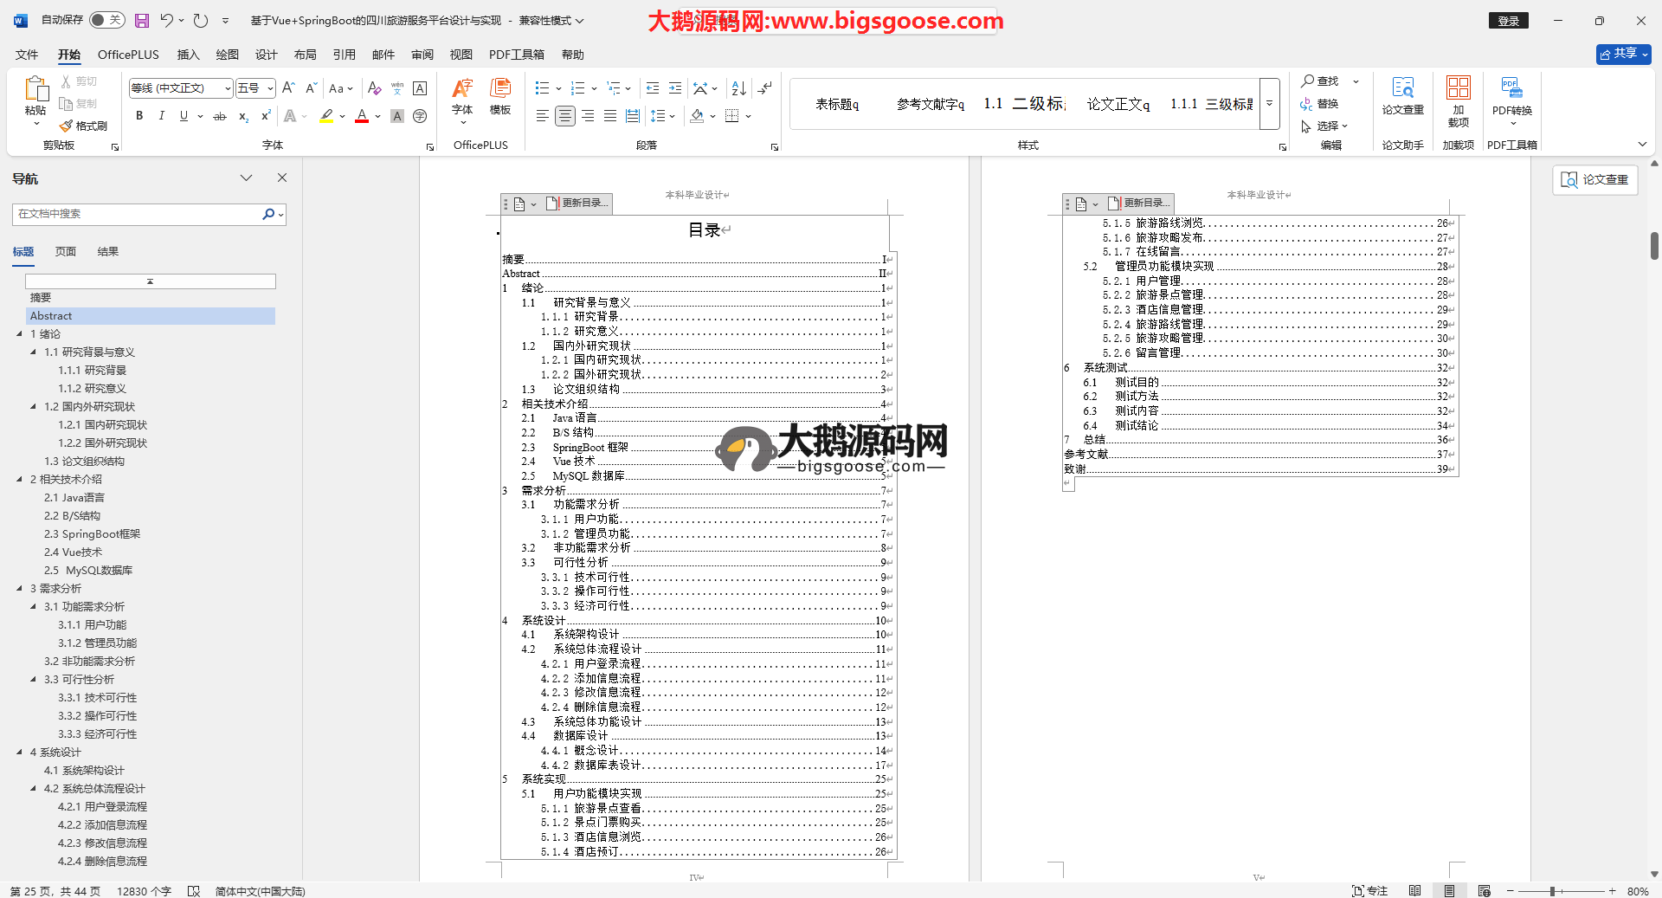Toggle underline formatting on
The image size is (1662, 898).
(x=184, y=116)
